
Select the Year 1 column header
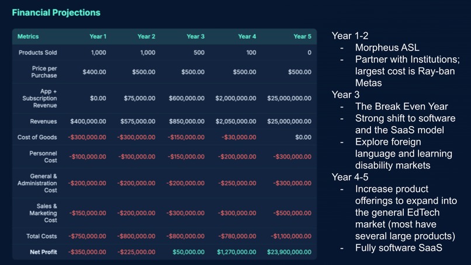click(x=98, y=36)
